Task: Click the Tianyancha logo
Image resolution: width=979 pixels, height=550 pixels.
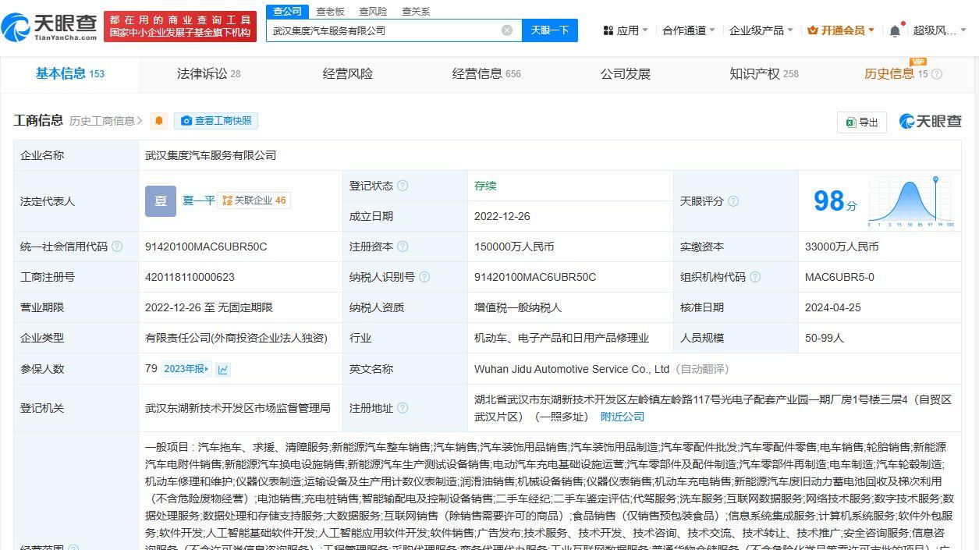Action: [49, 27]
